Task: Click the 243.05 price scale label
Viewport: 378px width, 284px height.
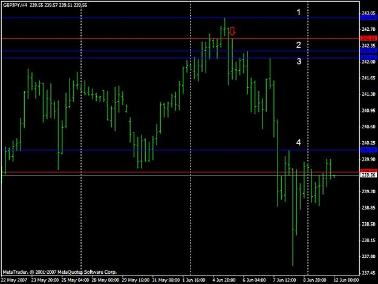Action: 368,13
